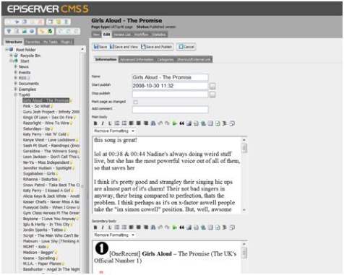Image resolution: width=344 pixels, height=275 pixels.
Task: Switch to My Tasks tab in left panel
Action: pyautogui.click(x=51, y=42)
